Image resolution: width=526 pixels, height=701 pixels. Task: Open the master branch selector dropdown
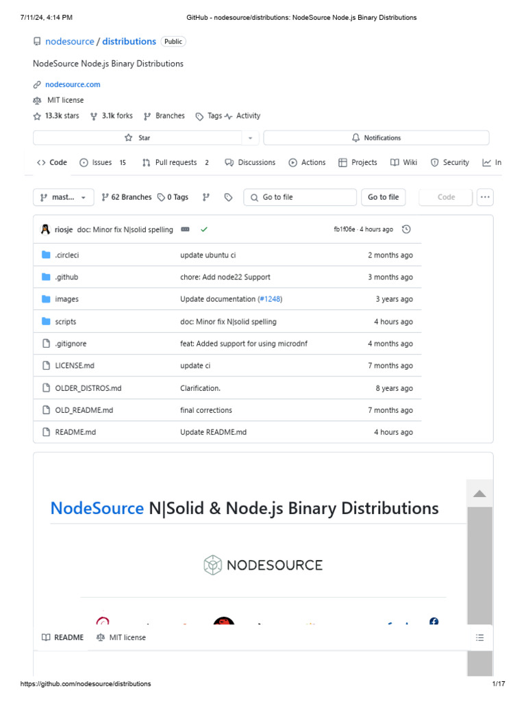click(63, 197)
